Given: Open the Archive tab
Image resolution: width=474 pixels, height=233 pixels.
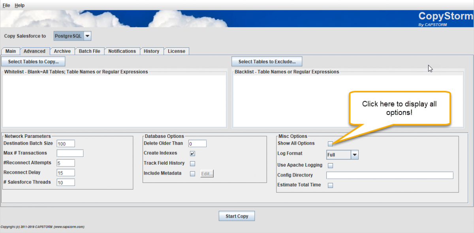Looking at the screenshot, I should point(62,51).
